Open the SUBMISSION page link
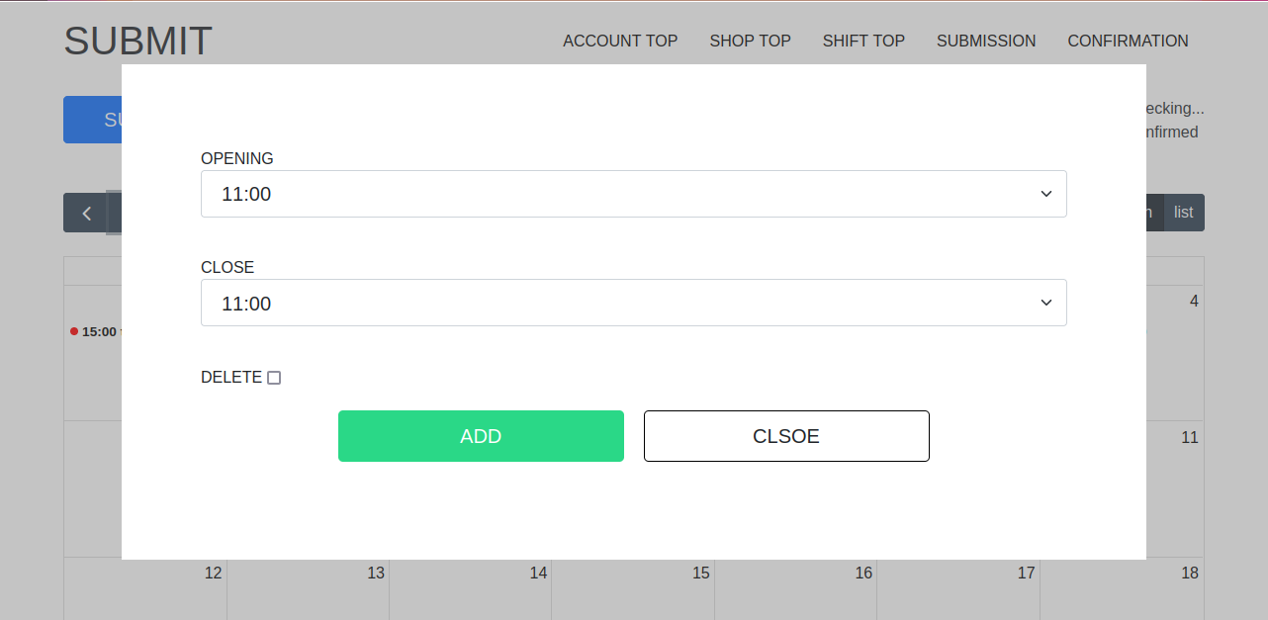This screenshot has width=1268, height=620. click(x=986, y=41)
